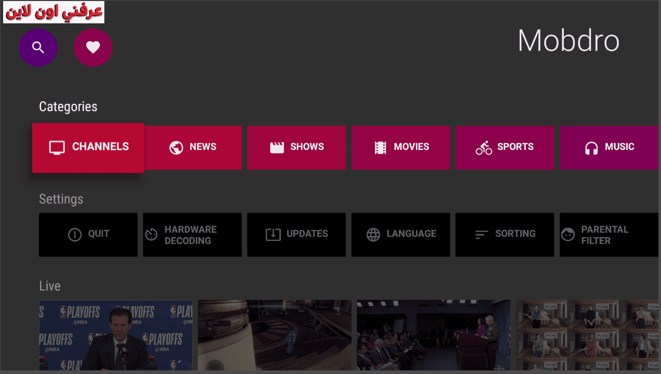Open the multi-grid live stream thumbnail
The height and width of the screenshot is (374, 661).
point(587,335)
